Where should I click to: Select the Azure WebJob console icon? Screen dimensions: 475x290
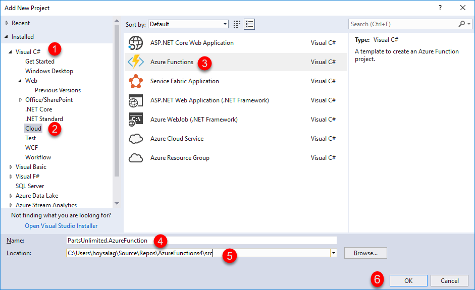(x=135, y=120)
